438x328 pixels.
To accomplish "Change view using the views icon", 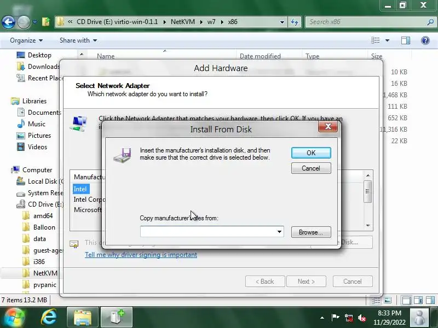I will 376,40.
